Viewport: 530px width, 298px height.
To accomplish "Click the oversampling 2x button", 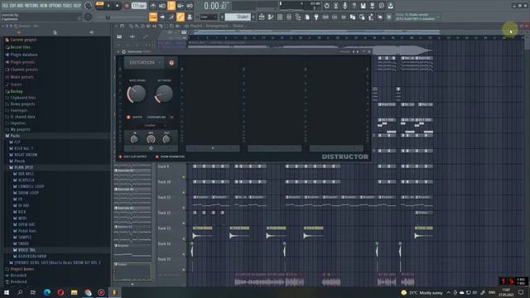I will 171,118.
